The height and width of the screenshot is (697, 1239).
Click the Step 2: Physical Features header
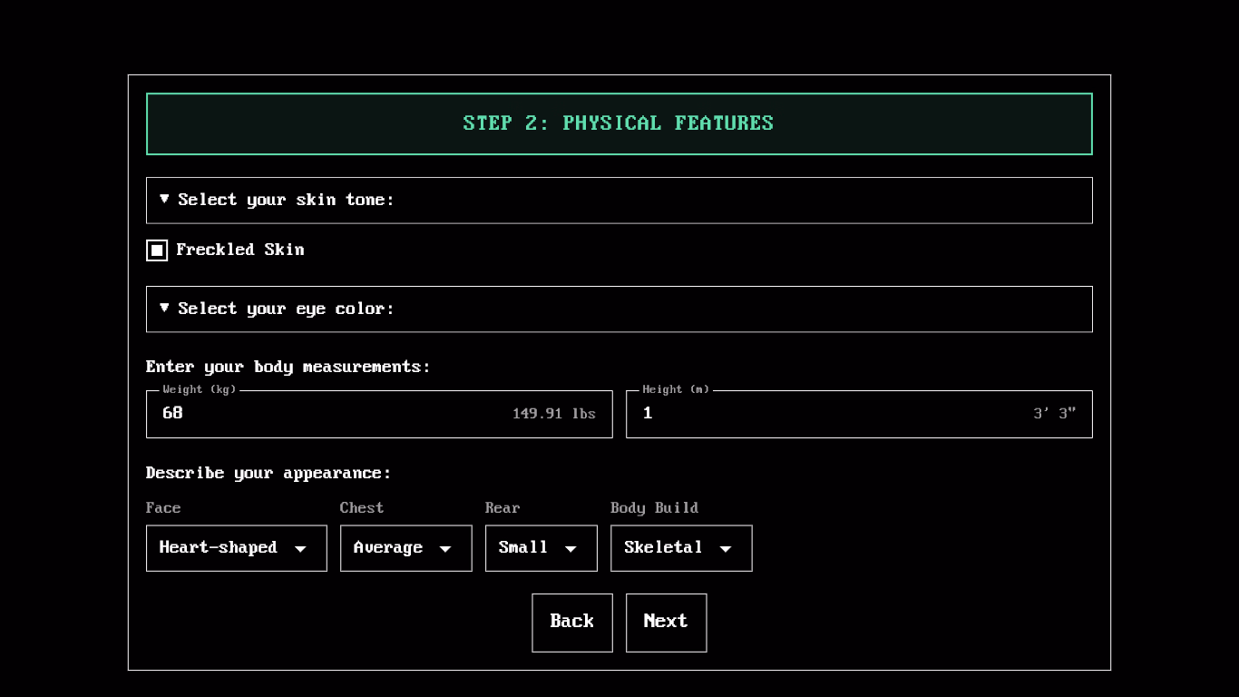click(x=619, y=123)
